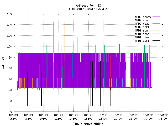Image resolution: width=168 pixels, height=126 pixels.
Task: Click the 'NPD2 defl' legend label
Action: coord(142,27)
